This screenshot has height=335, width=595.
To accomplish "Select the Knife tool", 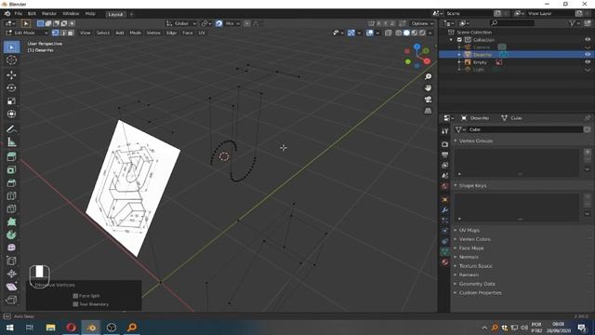I will [x=11, y=208].
